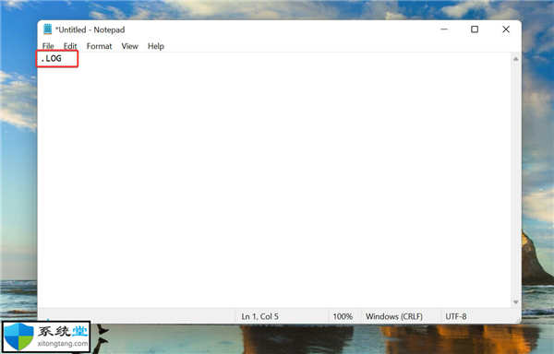Close the Notepad window
554x354 pixels.
(x=506, y=29)
